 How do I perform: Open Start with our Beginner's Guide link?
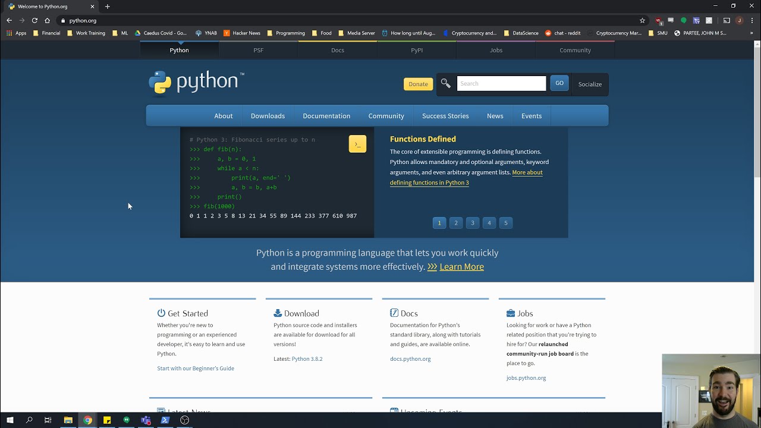196,369
